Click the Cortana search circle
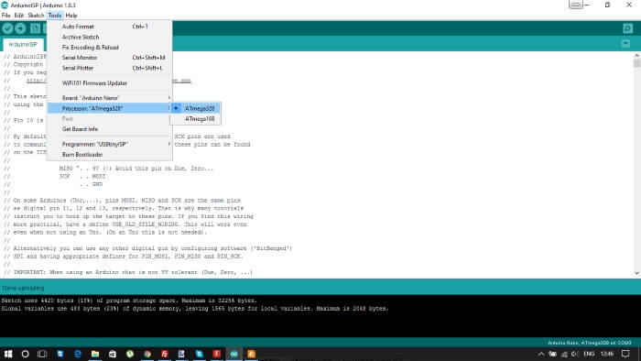Image resolution: width=641 pixels, height=361 pixels. (x=25, y=354)
